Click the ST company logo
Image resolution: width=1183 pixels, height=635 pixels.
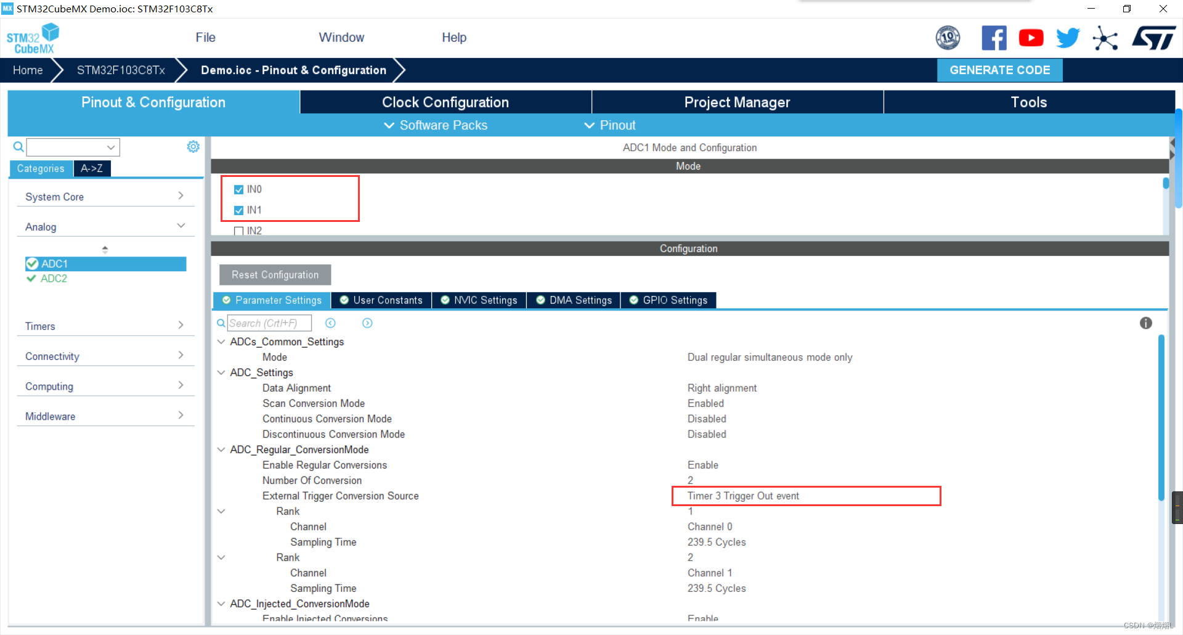[x=1154, y=38]
